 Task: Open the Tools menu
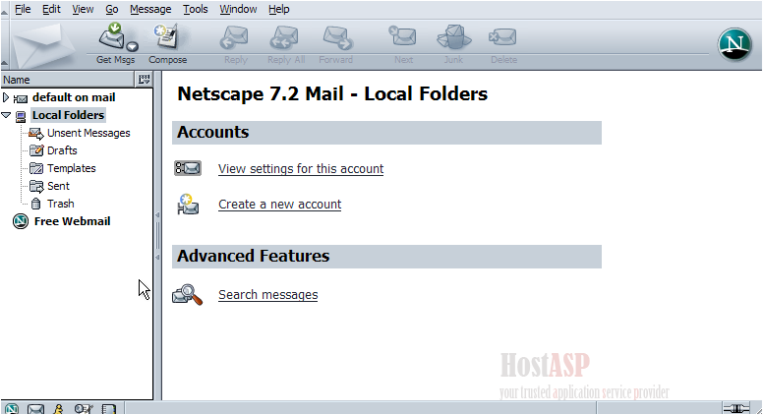195,9
